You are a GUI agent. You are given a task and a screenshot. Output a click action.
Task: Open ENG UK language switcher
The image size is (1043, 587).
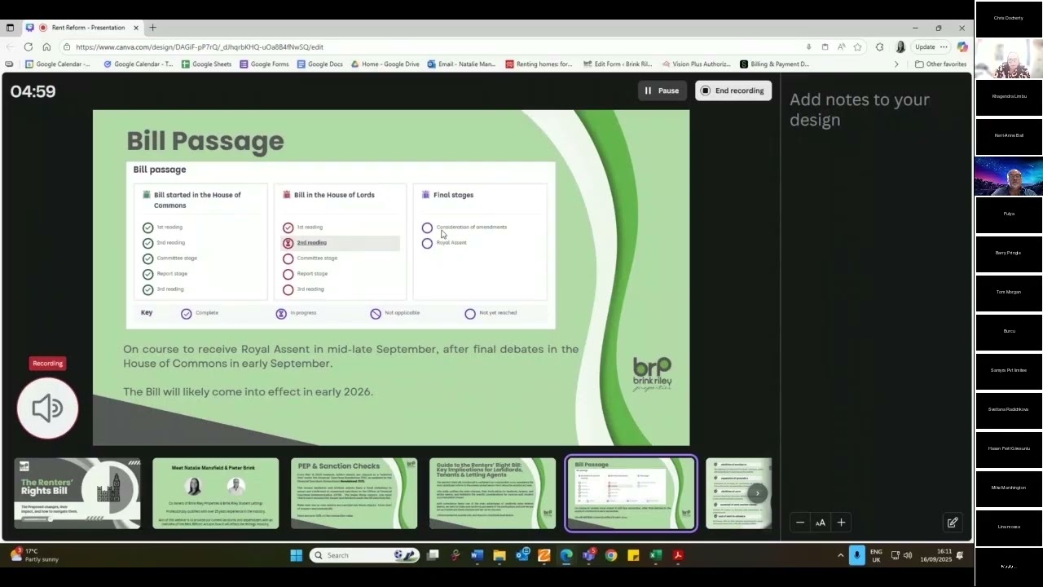tap(876, 556)
